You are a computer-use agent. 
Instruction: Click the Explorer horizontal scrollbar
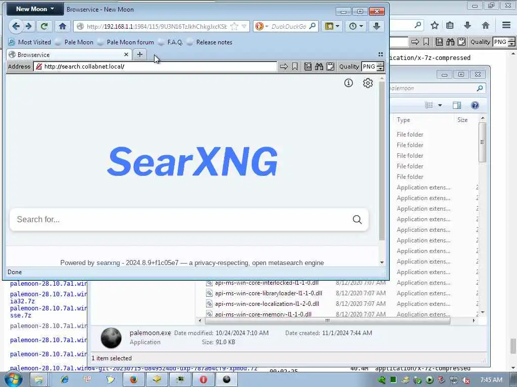[327, 320]
